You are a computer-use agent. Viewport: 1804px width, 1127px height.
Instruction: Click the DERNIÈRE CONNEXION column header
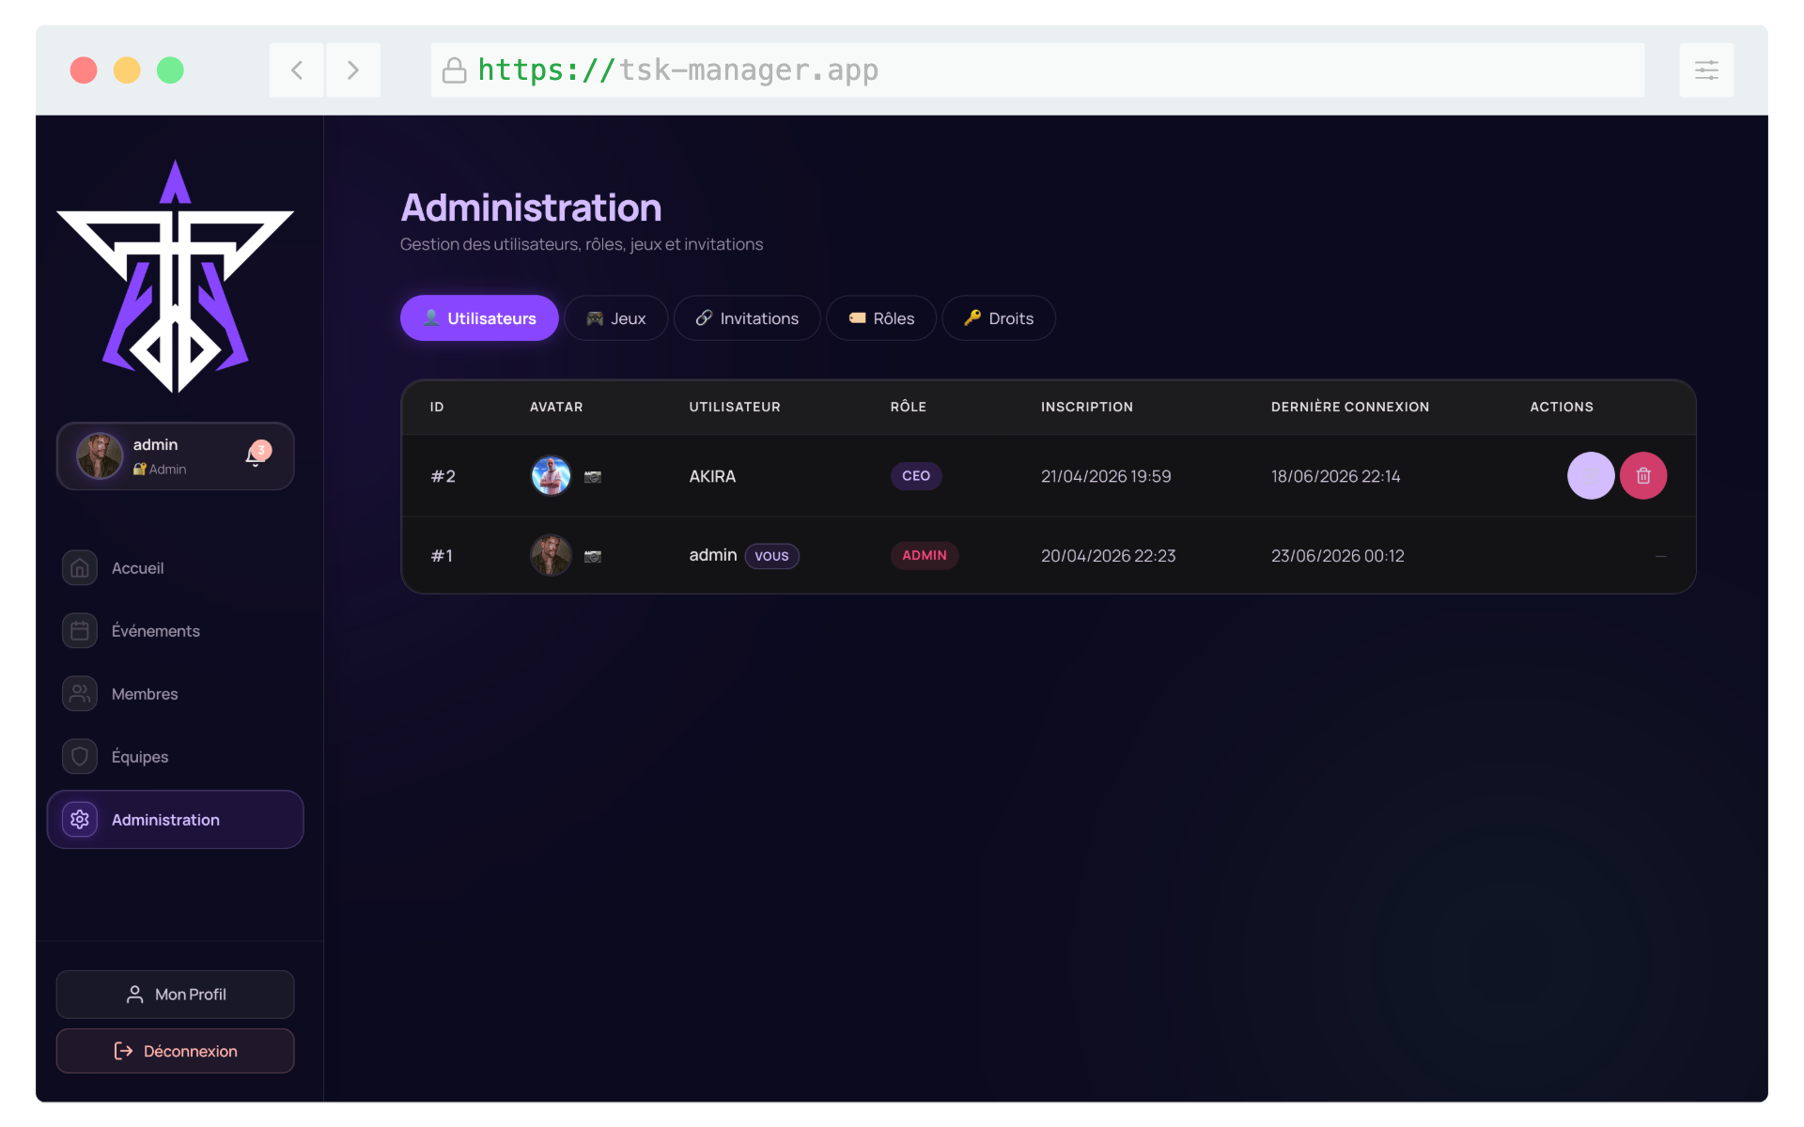click(1350, 407)
